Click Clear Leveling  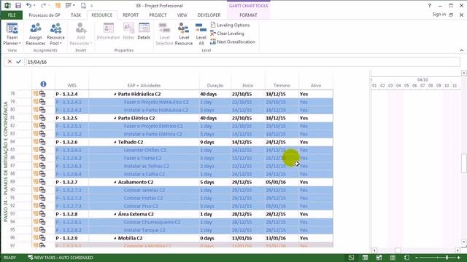[227, 33]
